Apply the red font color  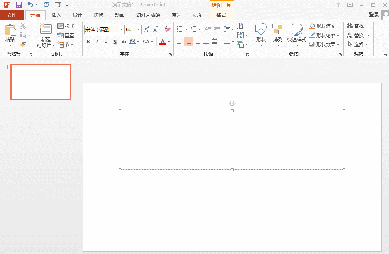coord(163,42)
